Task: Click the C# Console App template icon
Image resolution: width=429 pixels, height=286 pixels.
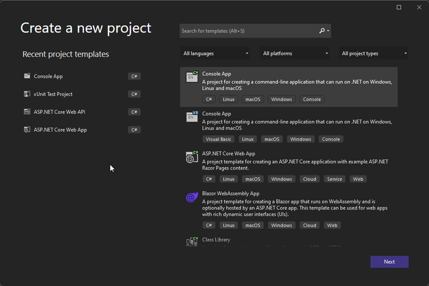Action: point(192,77)
